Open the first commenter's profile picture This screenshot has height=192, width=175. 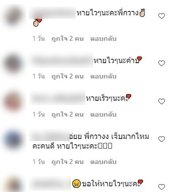pos(14,16)
